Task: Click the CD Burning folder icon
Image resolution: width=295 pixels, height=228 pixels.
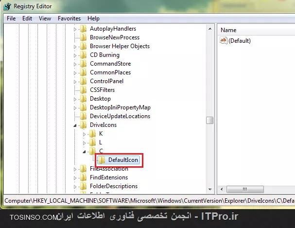Action: click(83, 55)
